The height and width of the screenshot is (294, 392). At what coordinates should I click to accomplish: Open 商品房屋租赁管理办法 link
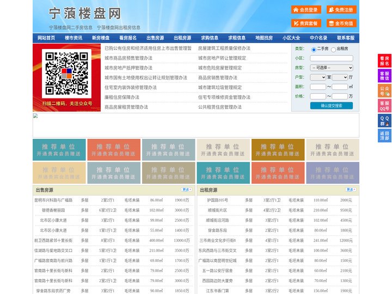[126, 107]
